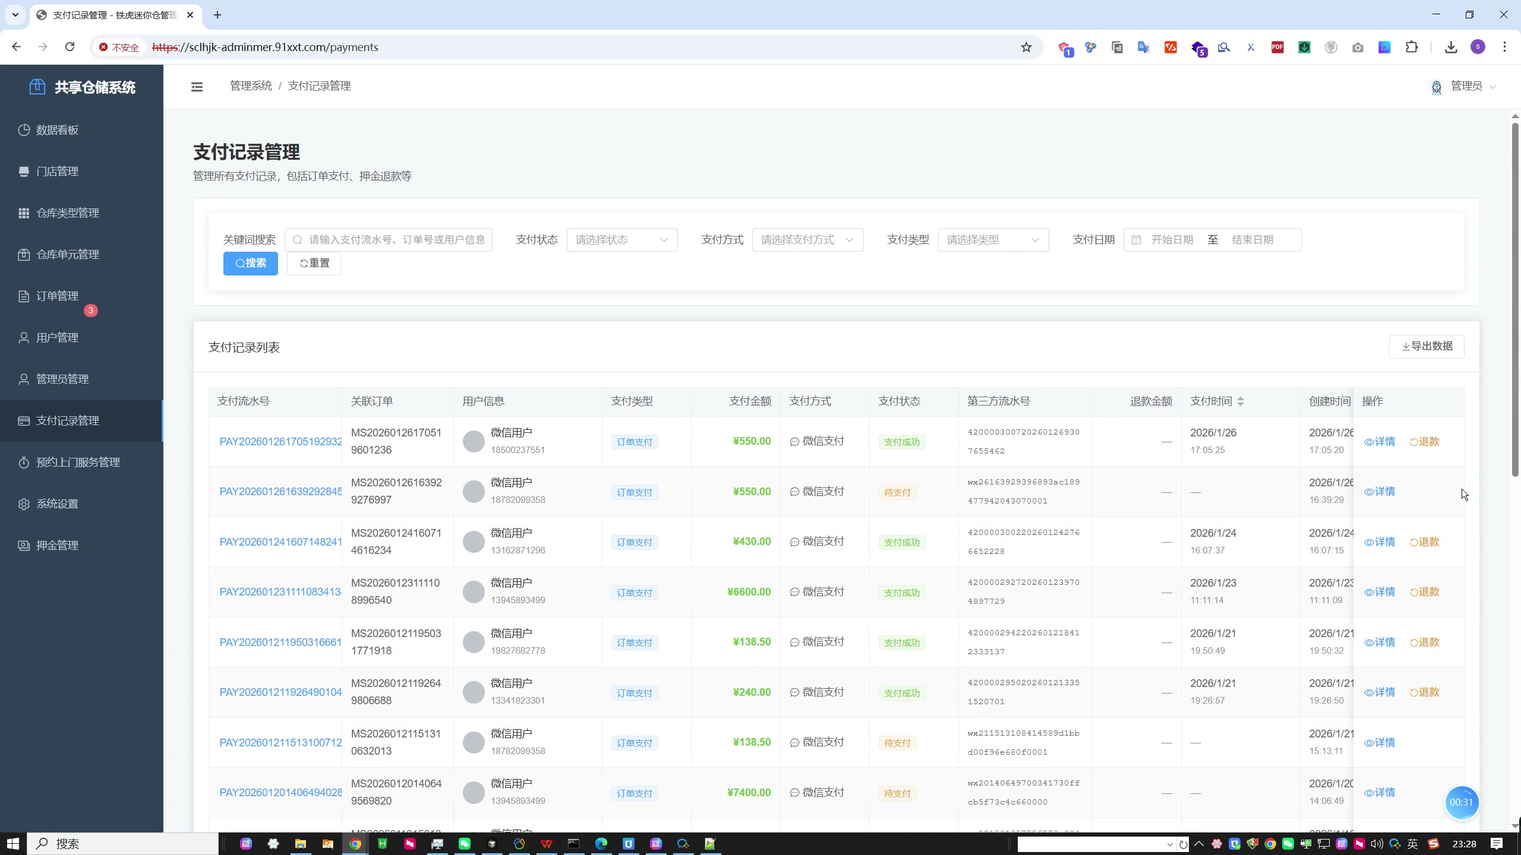Go to 订单管理 menu item
This screenshot has width=1521, height=855.
coord(57,296)
